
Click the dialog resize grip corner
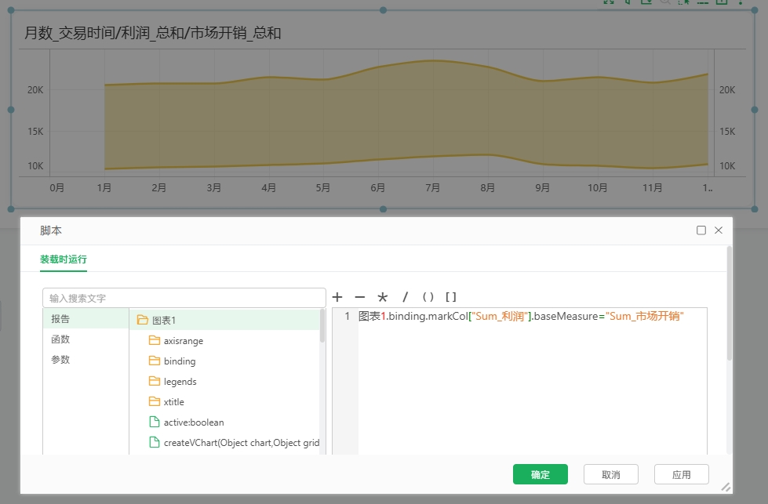point(726,487)
